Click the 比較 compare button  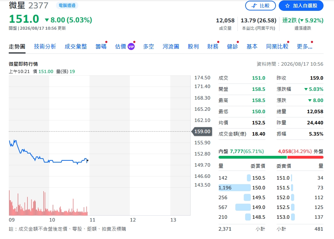260,6
